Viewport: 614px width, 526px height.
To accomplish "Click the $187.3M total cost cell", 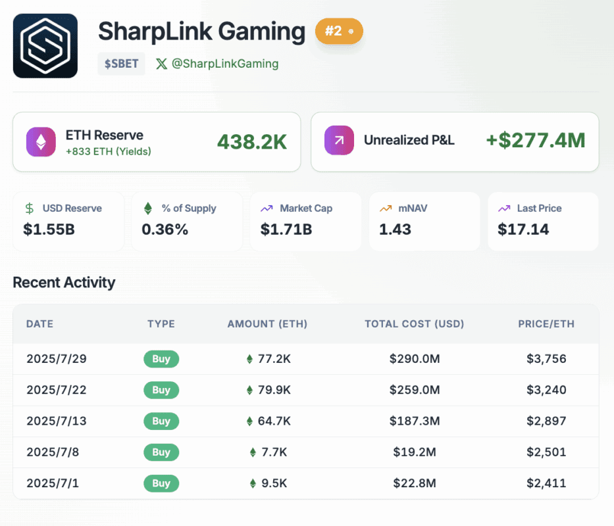I will click(x=415, y=421).
